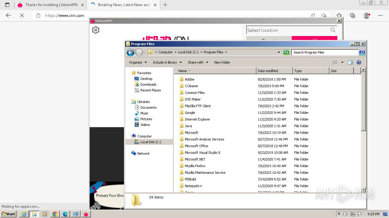The width and height of the screenshot is (389, 218).
Task: Select Recent Places in navigation pane
Action: (x=150, y=90)
